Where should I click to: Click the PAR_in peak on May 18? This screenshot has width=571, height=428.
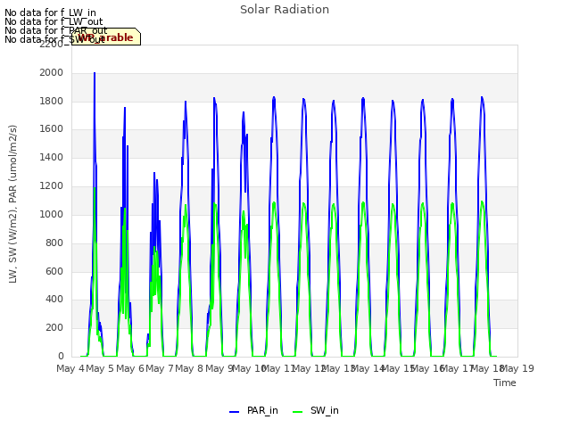[x=482, y=97]
